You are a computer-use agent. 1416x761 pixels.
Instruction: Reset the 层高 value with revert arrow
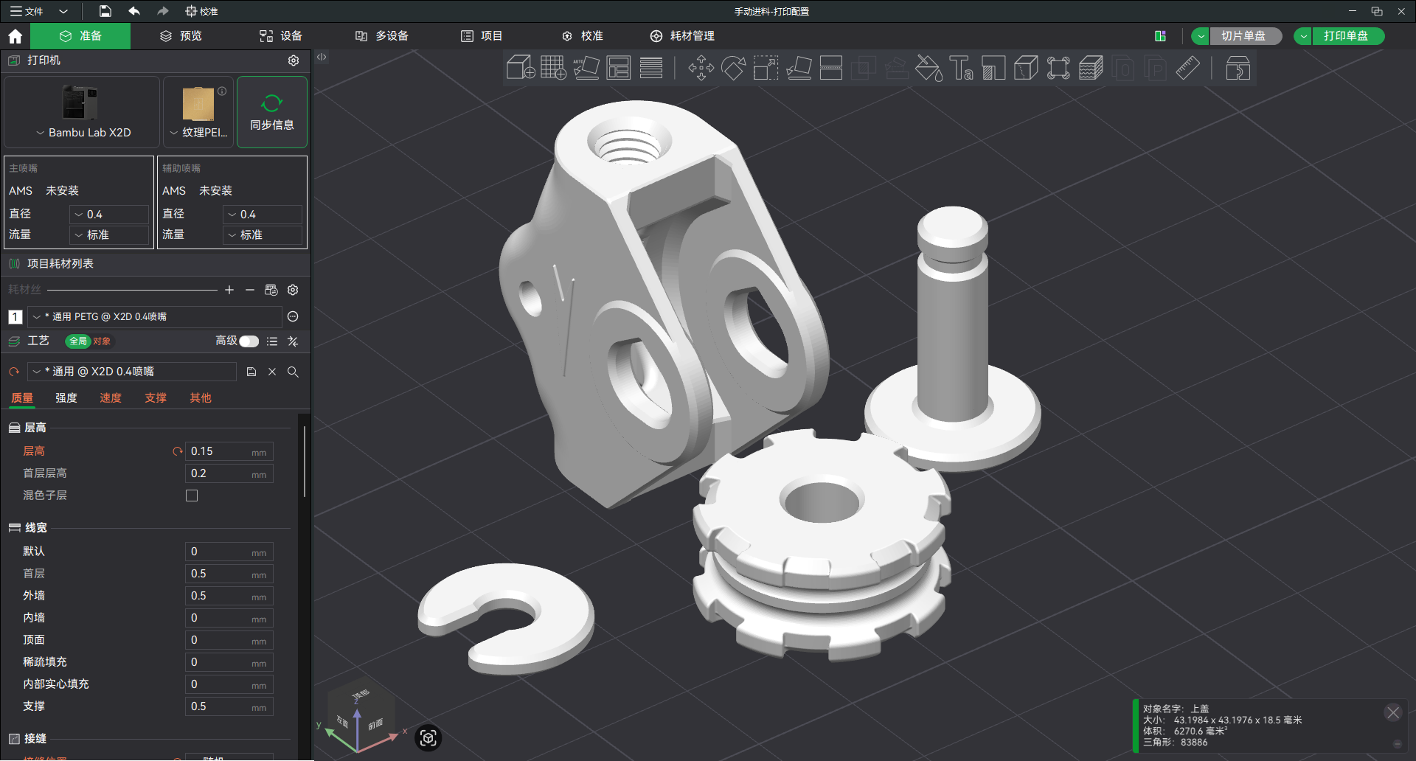177,451
